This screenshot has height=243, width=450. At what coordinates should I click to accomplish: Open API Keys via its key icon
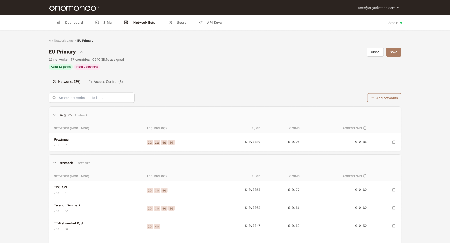coord(201,23)
